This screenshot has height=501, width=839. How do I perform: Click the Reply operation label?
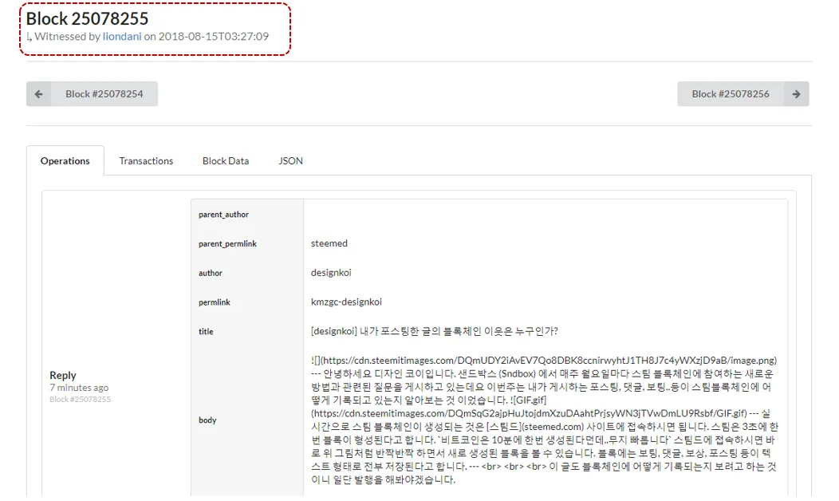click(x=62, y=375)
